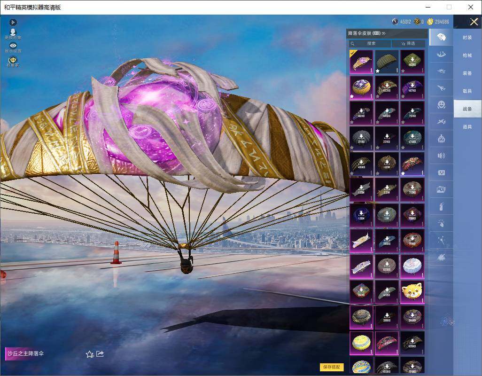Select the airplane skin category icon
This screenshot has height=376, width=482.
click(441, 88)
